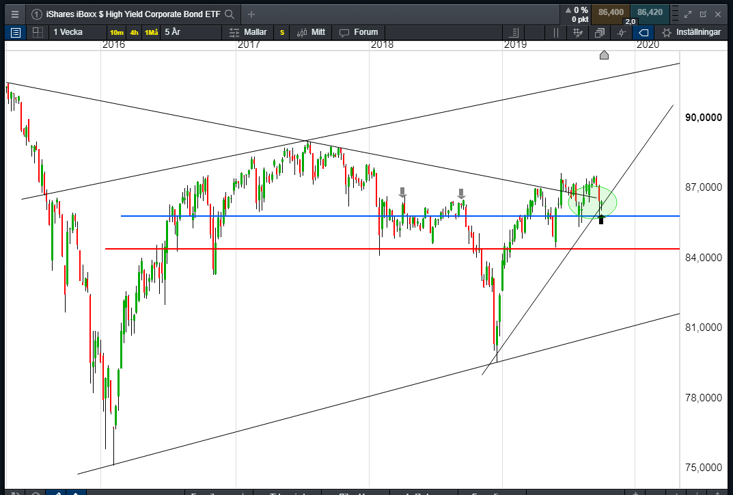Click the 75,0000 price axis label

(x=704, y=468)
